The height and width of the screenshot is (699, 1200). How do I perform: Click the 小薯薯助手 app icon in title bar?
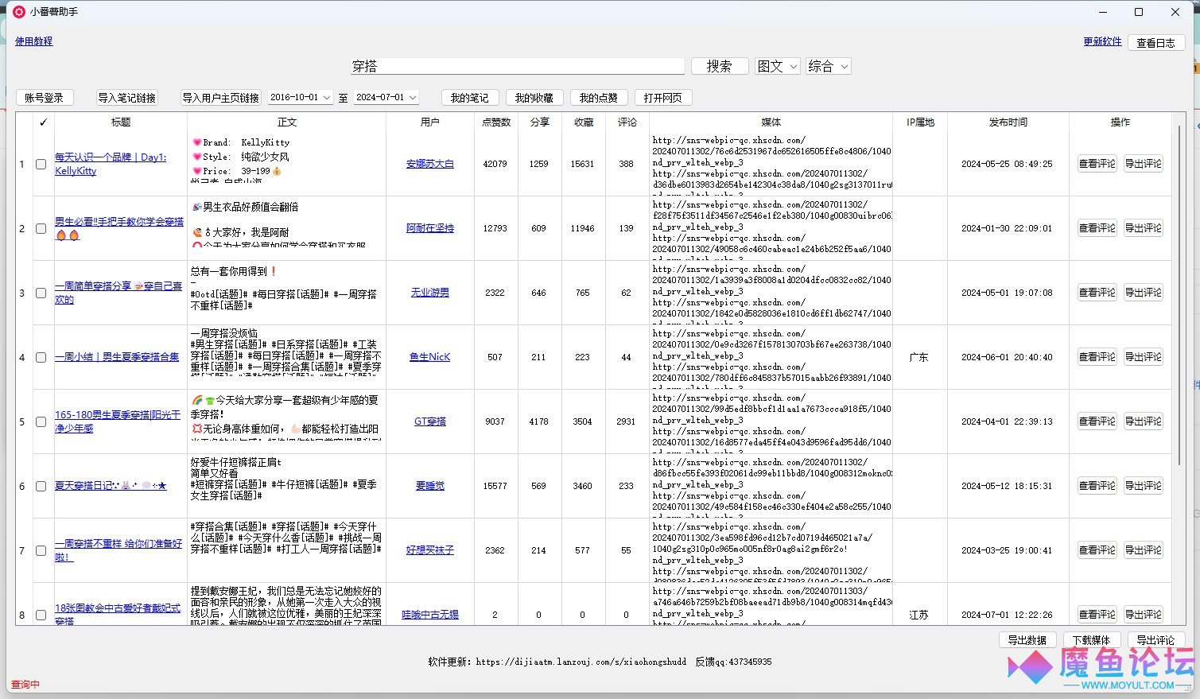click(x=19, y=12)
